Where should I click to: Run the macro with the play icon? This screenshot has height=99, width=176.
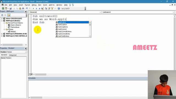tap(33, 9)
